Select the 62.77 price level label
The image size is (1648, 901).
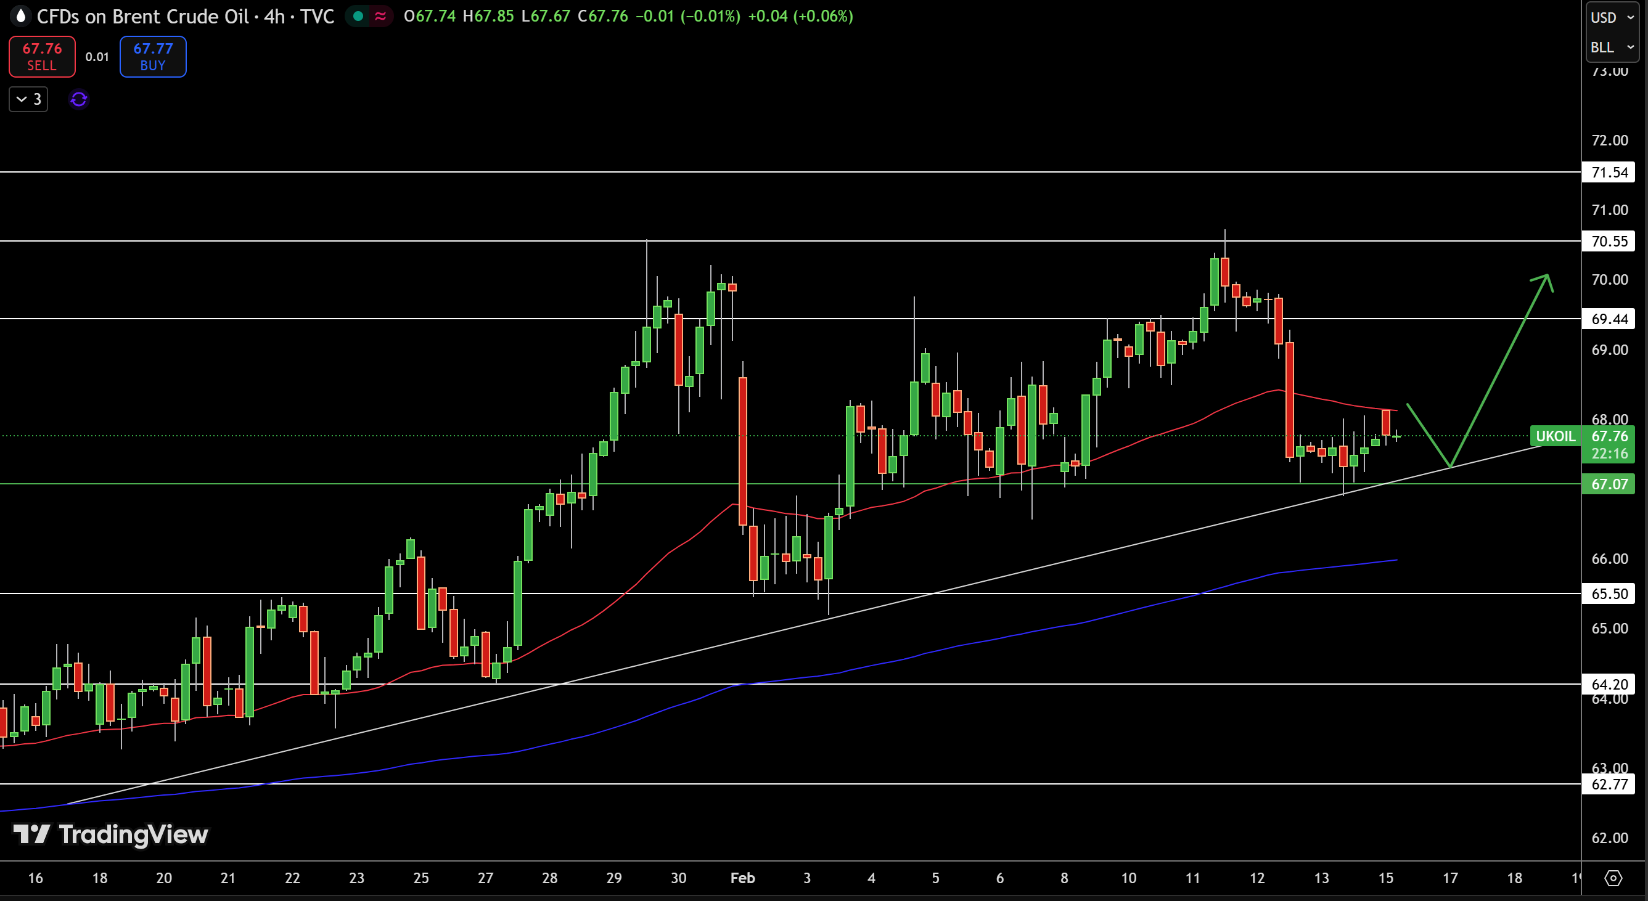coord(1609,784)
